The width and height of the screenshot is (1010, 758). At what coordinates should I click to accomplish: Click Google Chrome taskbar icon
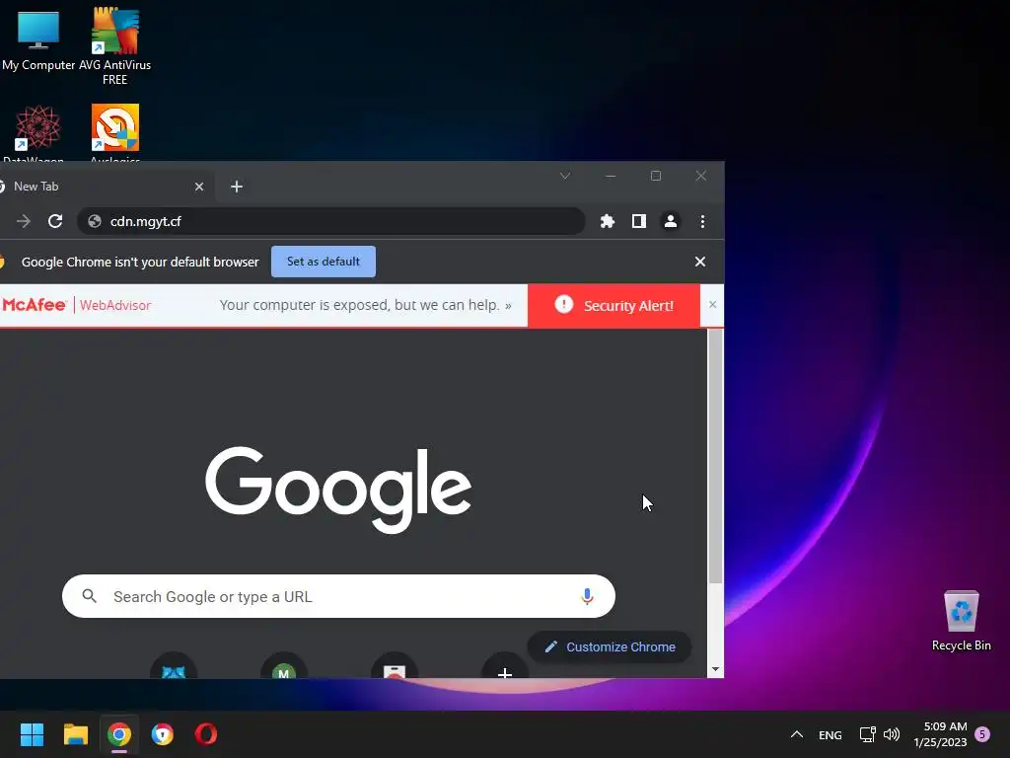(x=119, y=734)
